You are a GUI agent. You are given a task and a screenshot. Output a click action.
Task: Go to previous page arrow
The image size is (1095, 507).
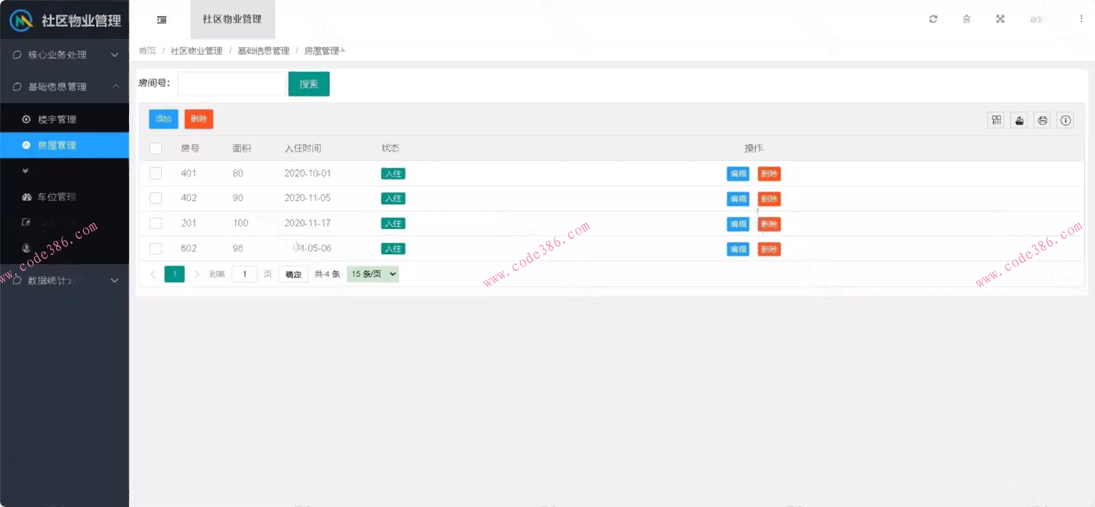click(x=152, y=274)
